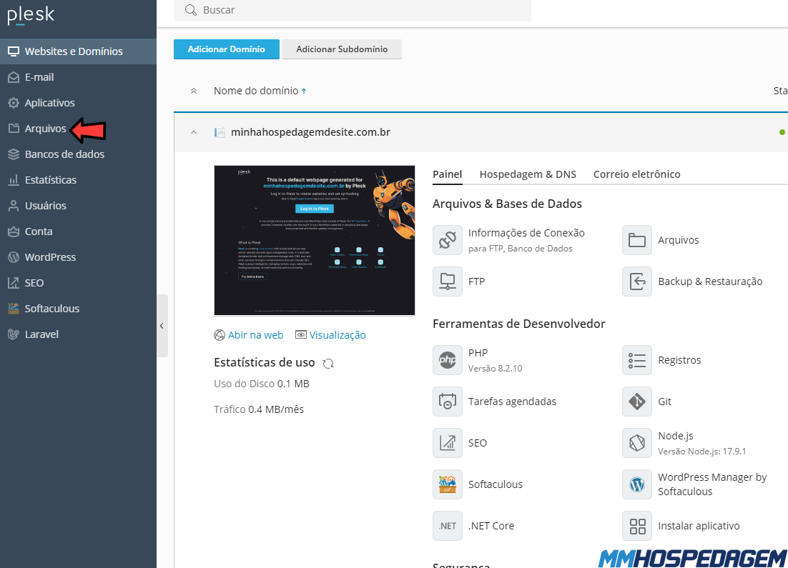This screenshot has height=568, width=788.
Task: Open minhahospedagemdesite.com.br domain name
Action: click(310, 132)
